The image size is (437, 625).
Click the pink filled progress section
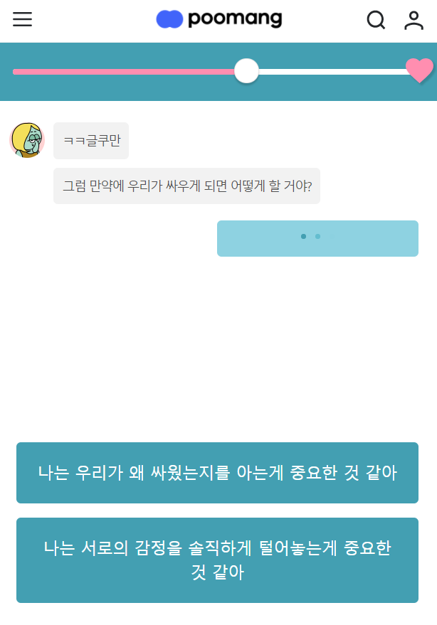click(124, 72)
